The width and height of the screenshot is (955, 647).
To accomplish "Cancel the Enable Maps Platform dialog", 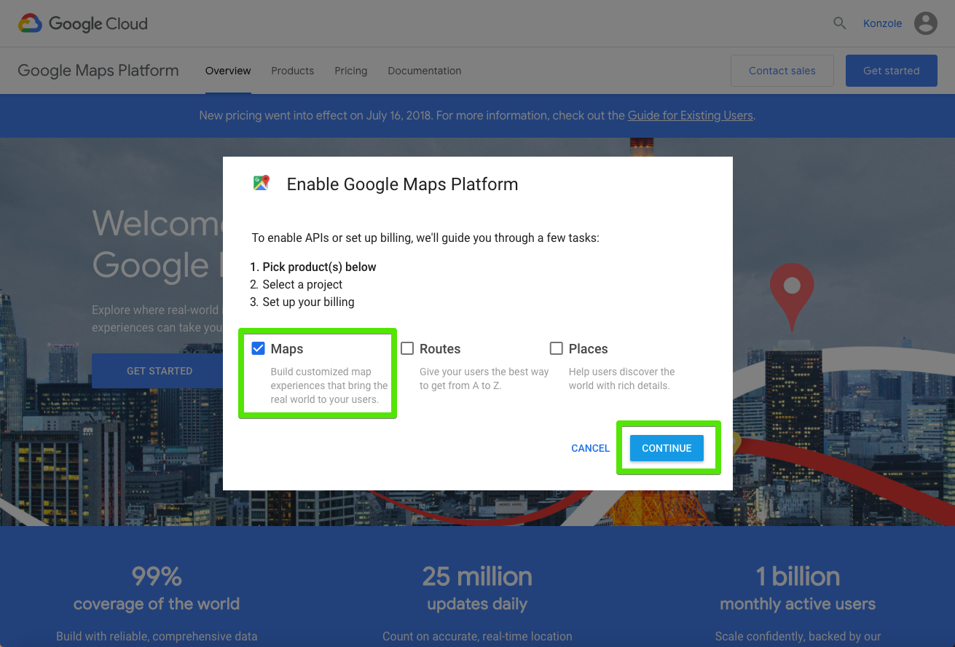I will coord(590,448).
